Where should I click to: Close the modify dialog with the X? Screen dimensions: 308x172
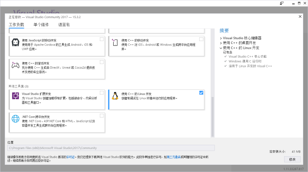coord(300,17)
